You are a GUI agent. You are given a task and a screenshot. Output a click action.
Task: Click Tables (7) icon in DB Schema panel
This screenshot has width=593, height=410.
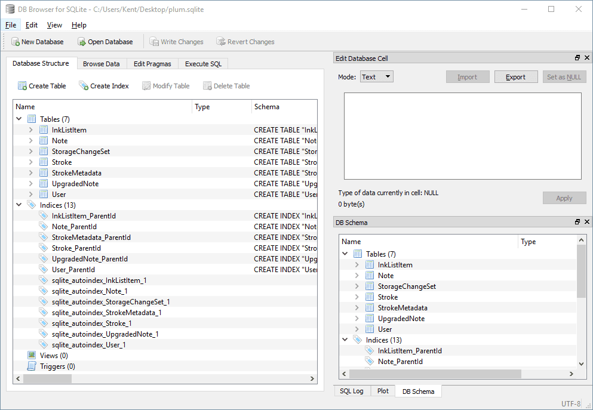tap(358, 254)
